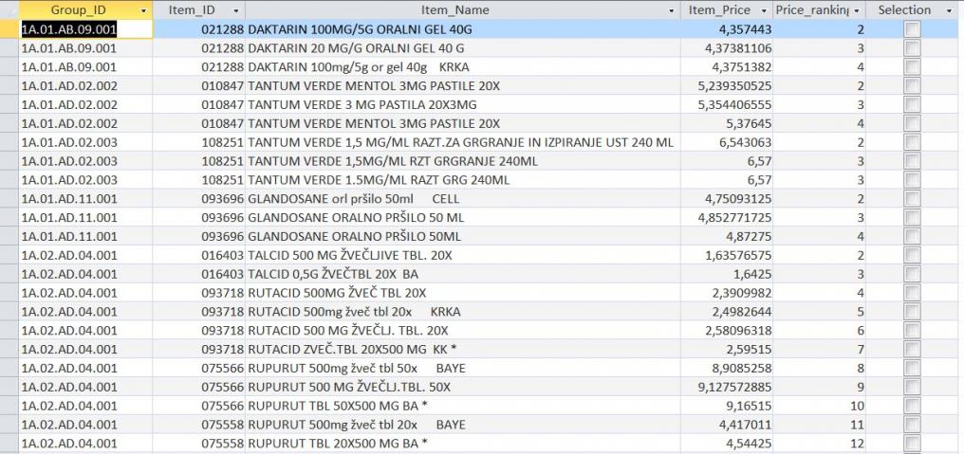Click the datasheet select-all corner box
The image size is (964, 454).
point(9,9)
